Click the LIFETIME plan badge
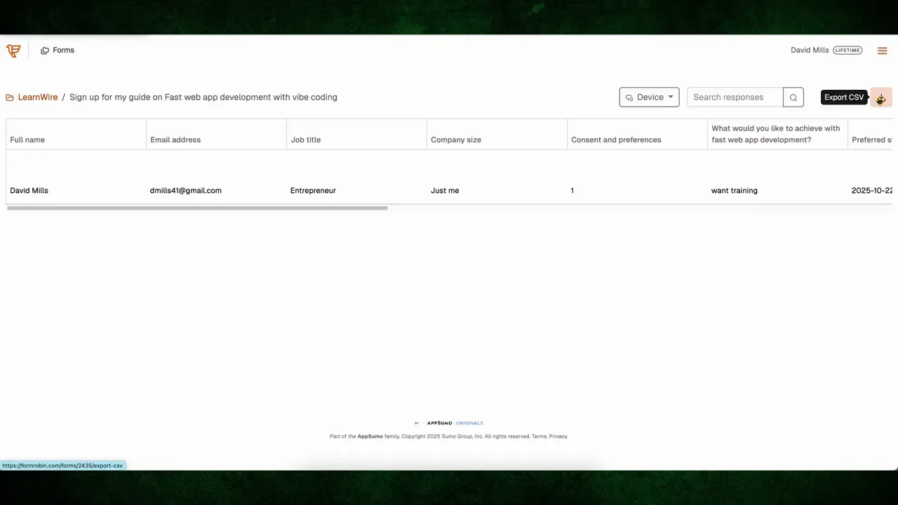The height and width of the screenshot is (505, 898). click(847, 50)
